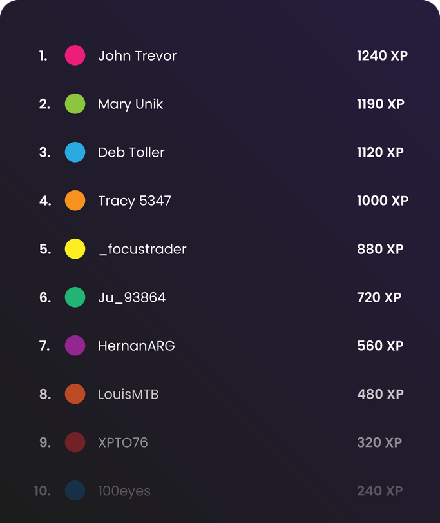The height and width of the screenshot is (523, 440).
Task: Click the yellow avatar of _focustrader
Action: 75,249
